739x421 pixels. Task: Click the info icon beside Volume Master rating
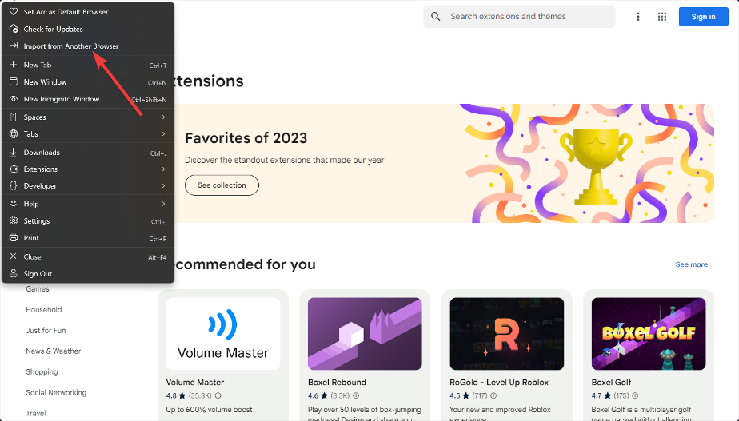218,395
